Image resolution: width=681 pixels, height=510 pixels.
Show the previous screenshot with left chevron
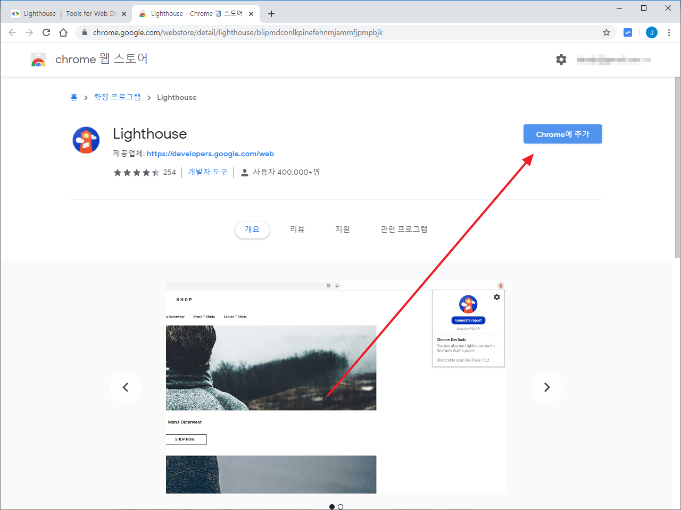tap(126, 387)
